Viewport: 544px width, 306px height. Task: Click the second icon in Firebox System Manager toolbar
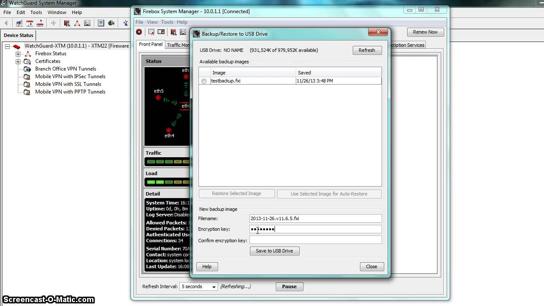(x=151, y=32)
